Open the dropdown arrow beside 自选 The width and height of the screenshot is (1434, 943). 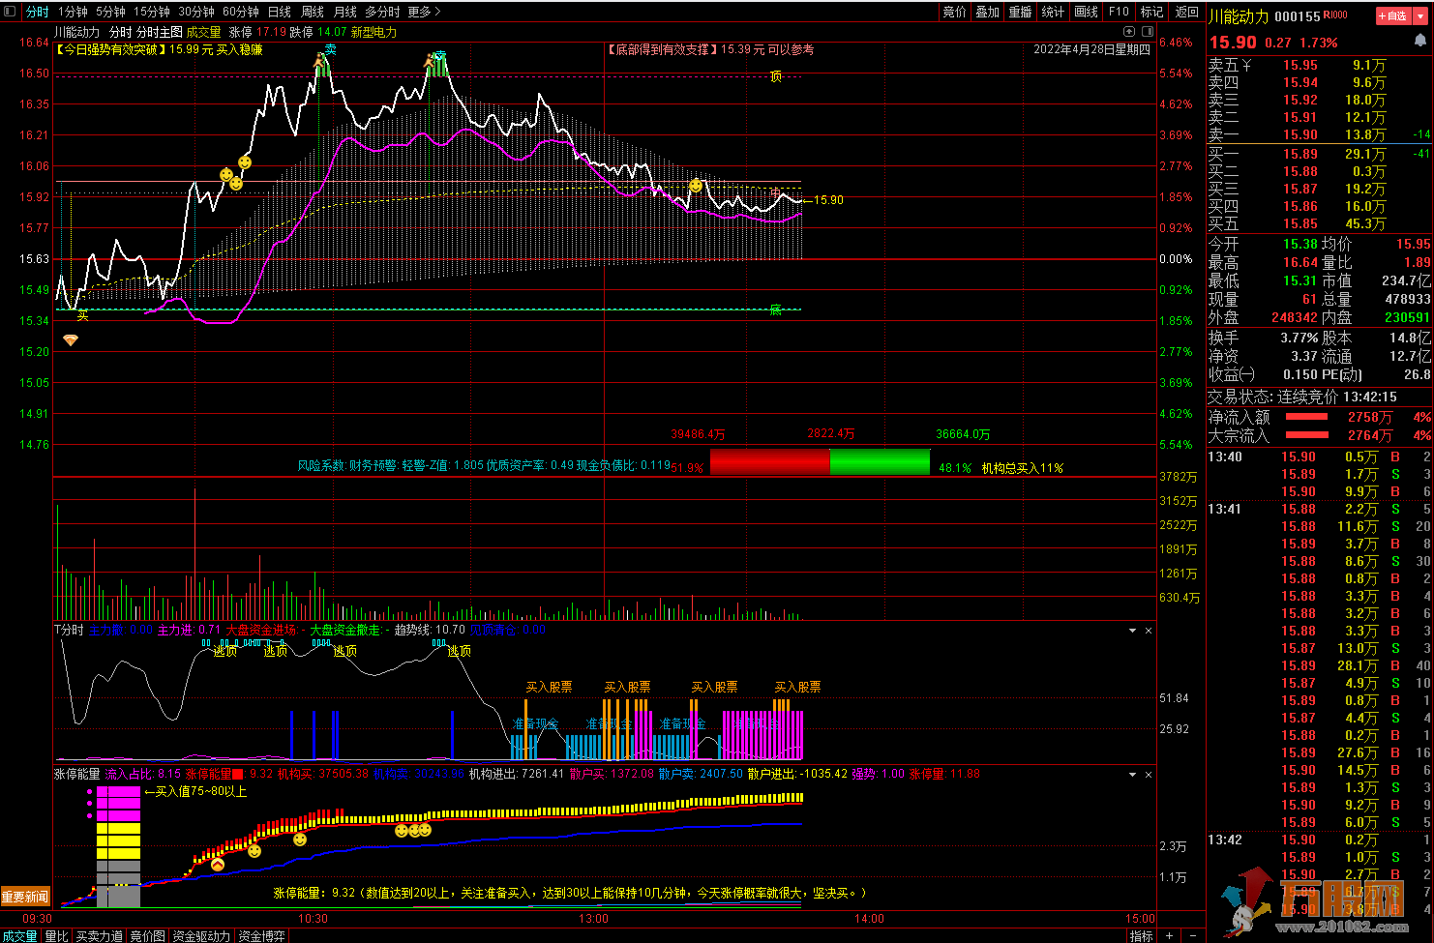(x=1421, y=15)
